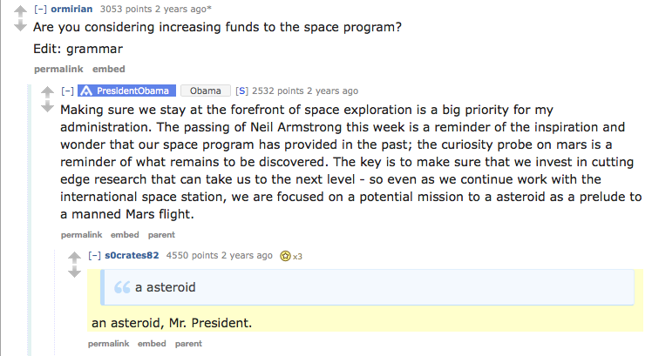Go to parent of PresidentObama's reply
This screenshot has width=652, height=356.
(x=161, y=234)
